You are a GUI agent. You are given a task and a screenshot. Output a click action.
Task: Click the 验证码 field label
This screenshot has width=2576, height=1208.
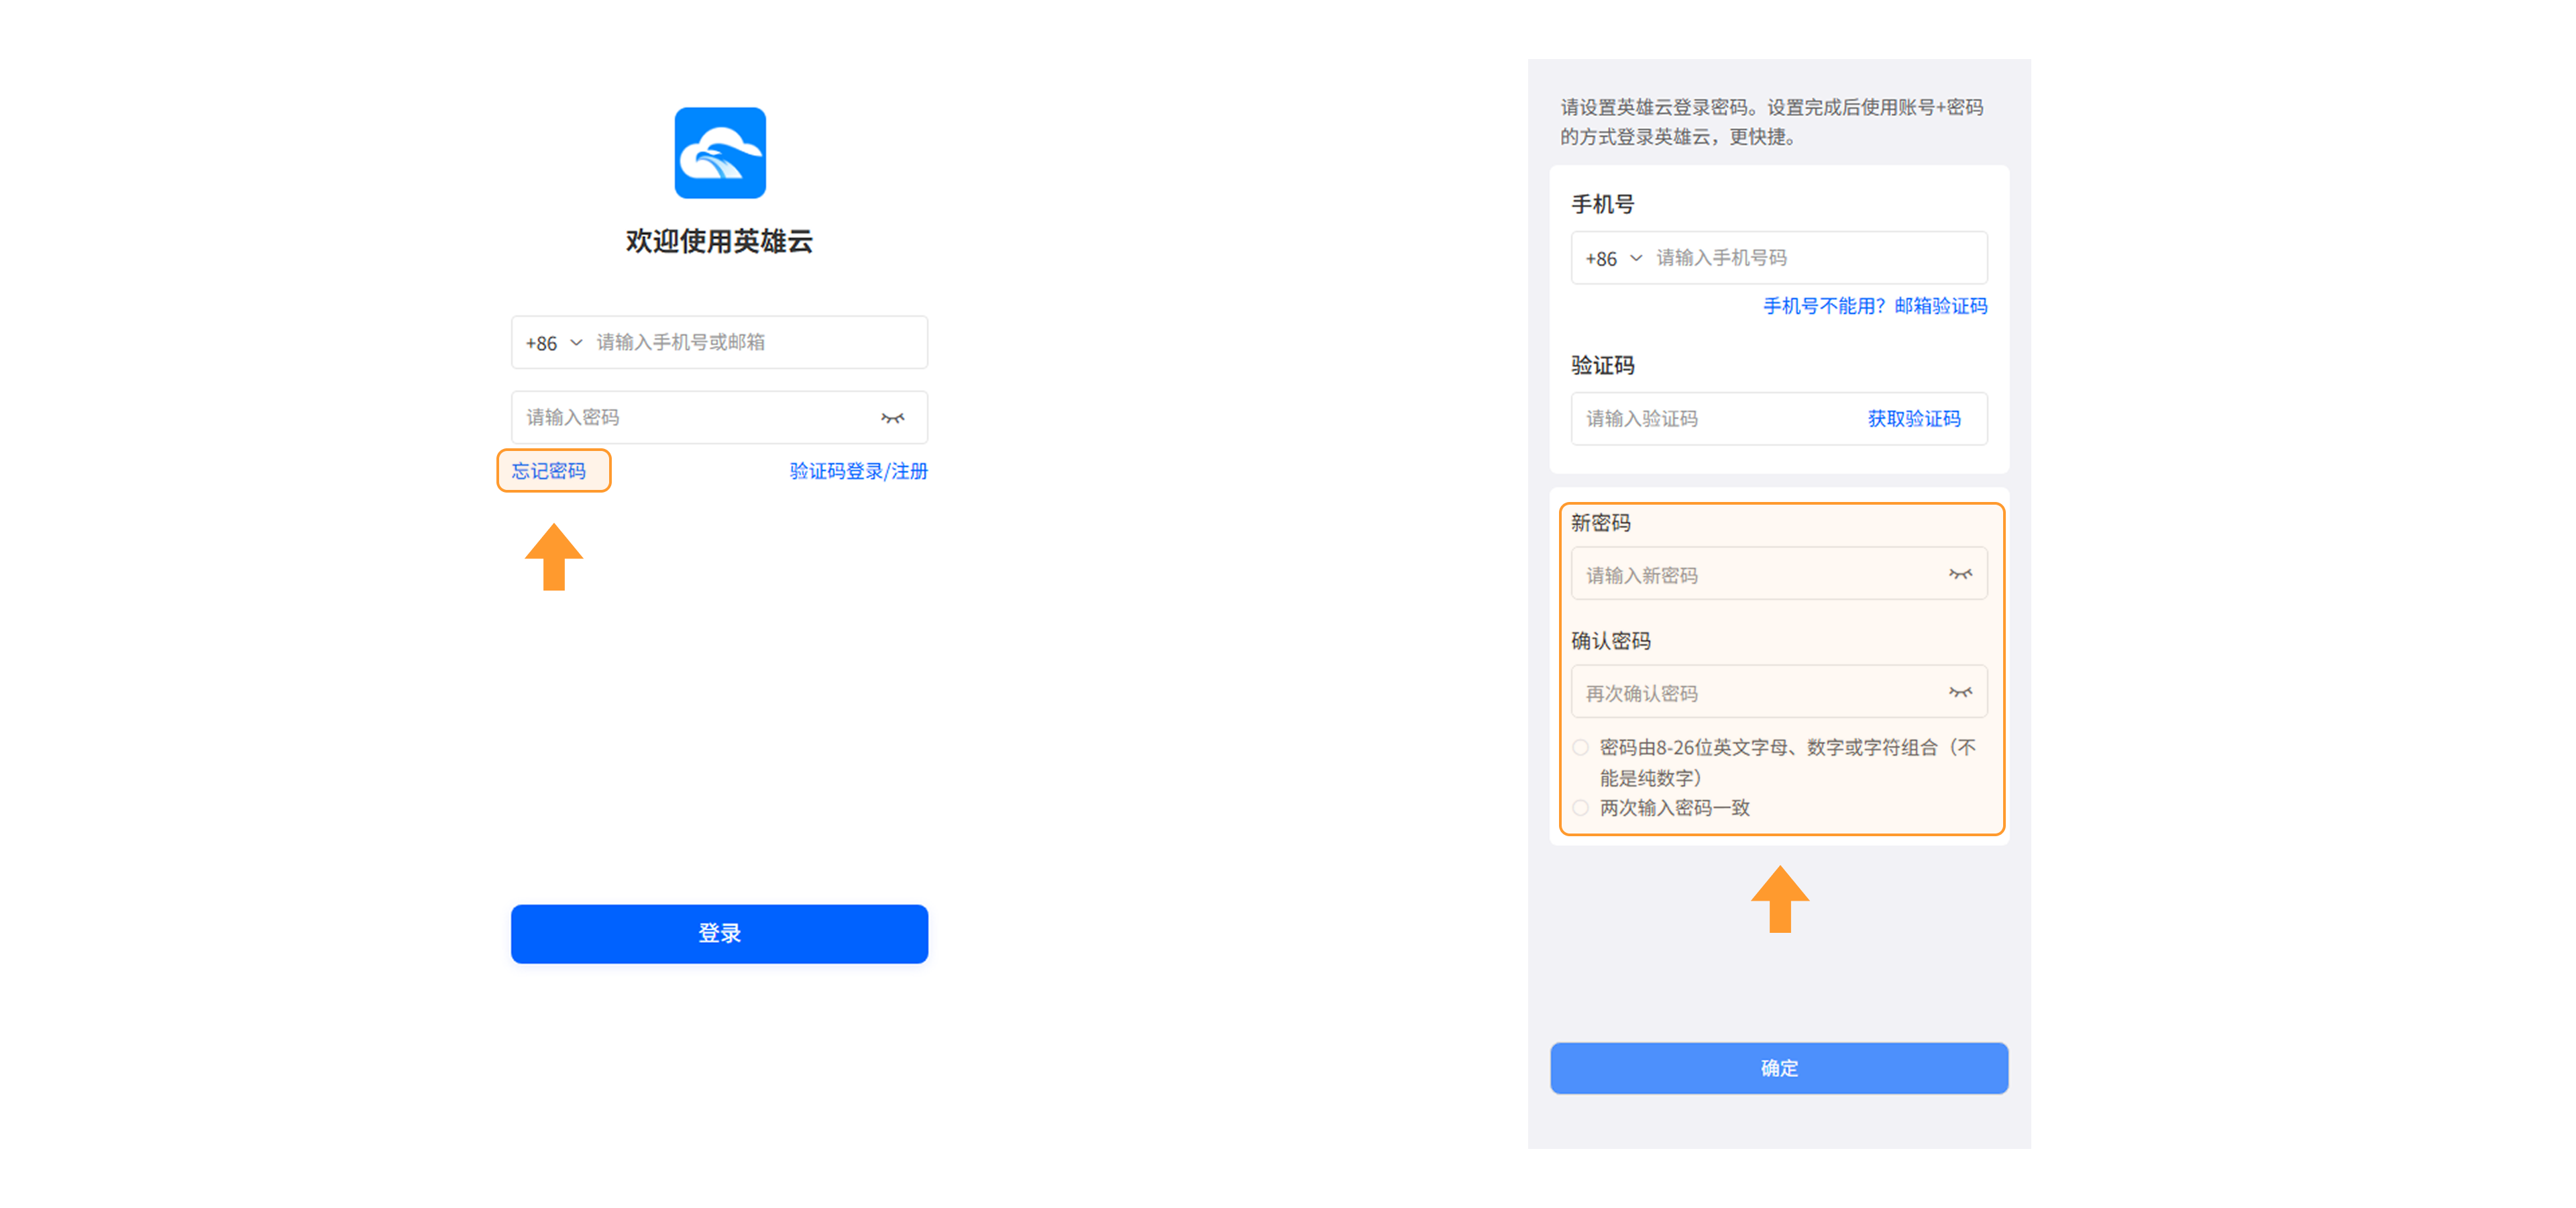pos(1602,365)
